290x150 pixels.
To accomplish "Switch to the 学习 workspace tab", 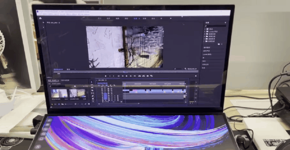I will [100, 19].
